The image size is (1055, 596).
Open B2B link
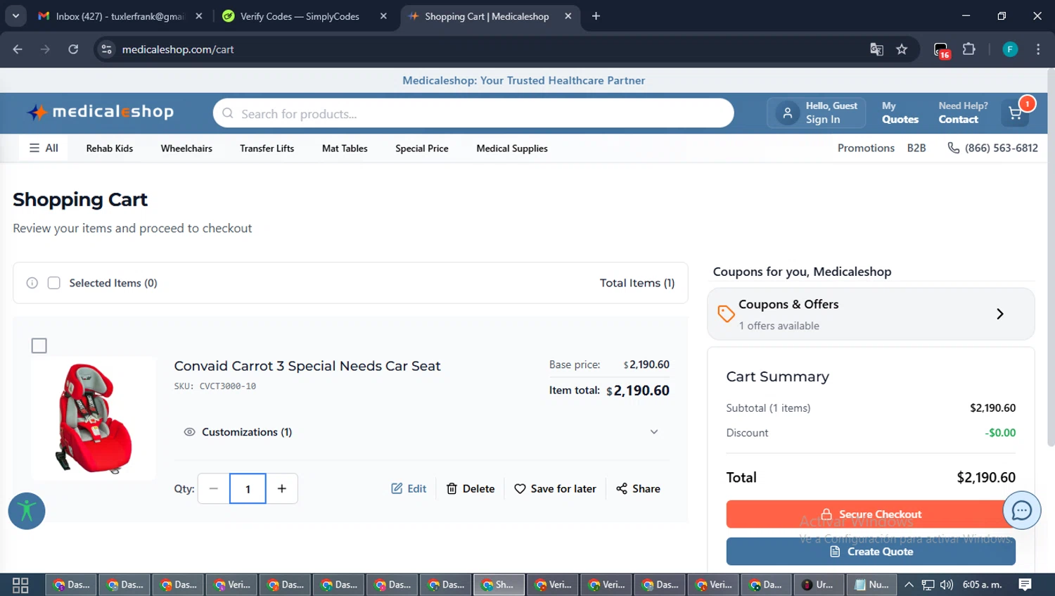tap(916, 148)
